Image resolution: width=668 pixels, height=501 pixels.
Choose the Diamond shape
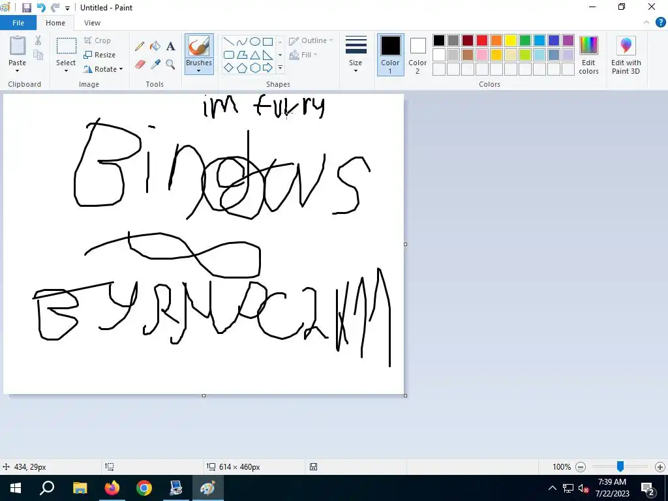click(x=229, y=68)
